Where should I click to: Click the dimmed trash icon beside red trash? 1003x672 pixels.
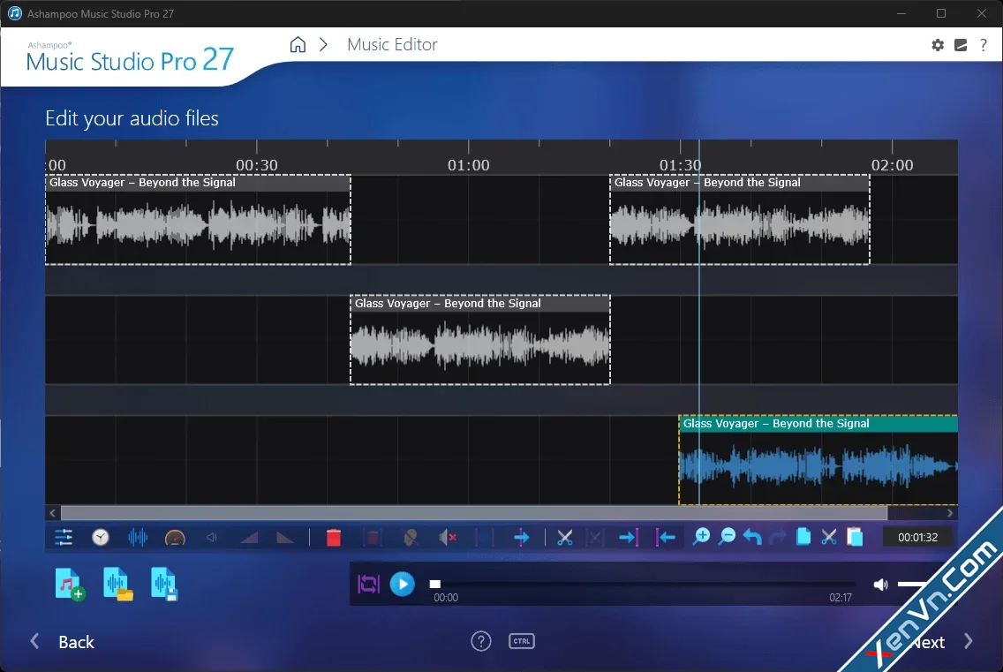coord(373,537)
